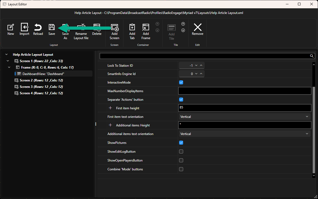318x199 pixels.
Task: Click the New layout icon
Action: click(10, 27)
